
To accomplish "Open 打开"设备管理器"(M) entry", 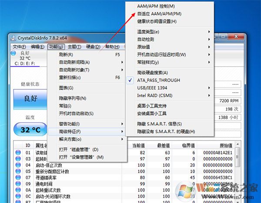I will [86, 157].
